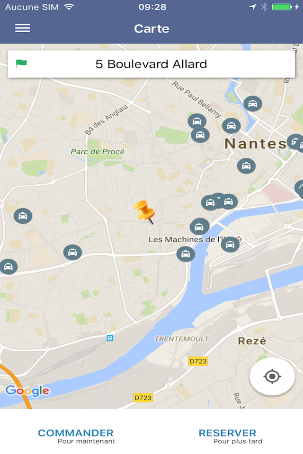Screen dimensions: 303x454
Task: Select the 5 Boulevard Allard address field
Action: 151,64
